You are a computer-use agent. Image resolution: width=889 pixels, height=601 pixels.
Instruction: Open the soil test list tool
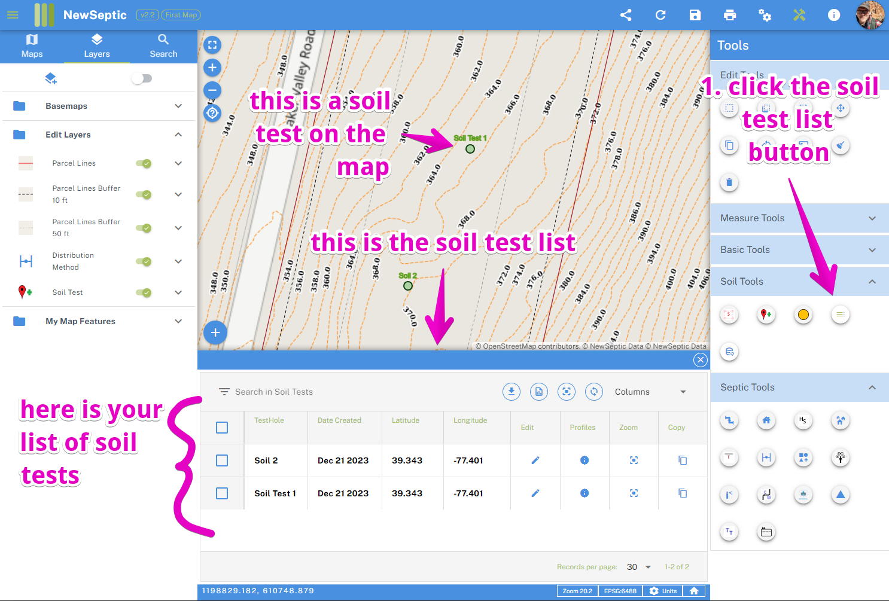(x=840, y=315)
